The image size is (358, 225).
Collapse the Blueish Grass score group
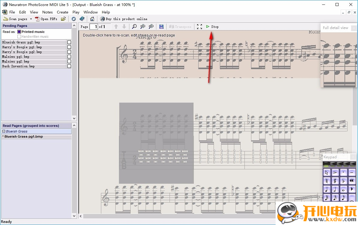click(4, 131)
